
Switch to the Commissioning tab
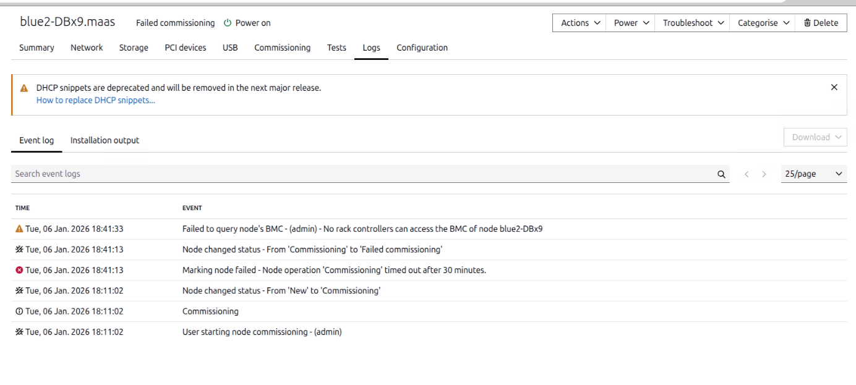(282, 48)
